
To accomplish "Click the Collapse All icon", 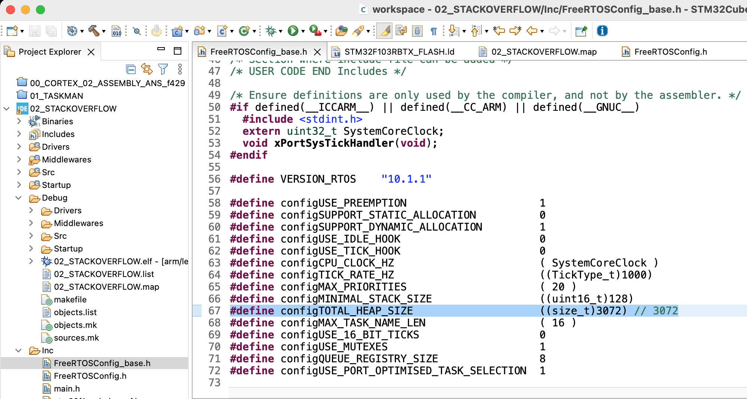I will click(130, 69).
